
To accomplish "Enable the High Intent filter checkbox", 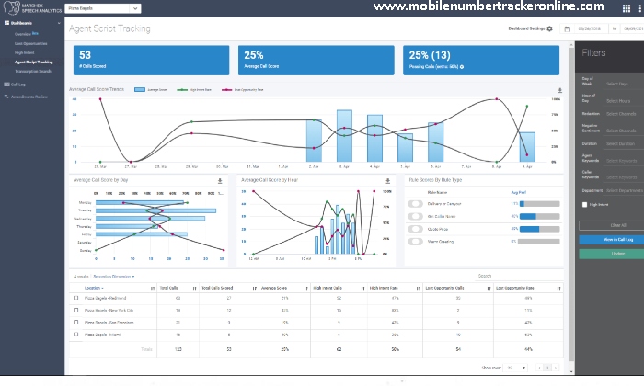I will [x=584, y=205].
